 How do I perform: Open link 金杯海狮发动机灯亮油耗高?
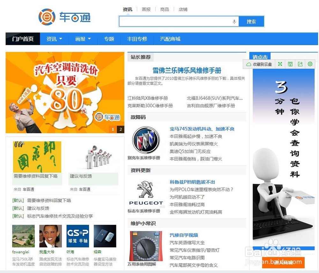pos(196,212)
